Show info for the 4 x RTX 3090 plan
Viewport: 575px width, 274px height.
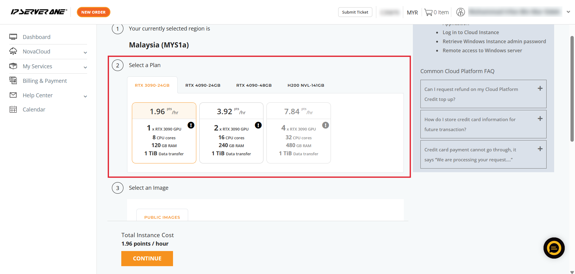(x=325, y=125)
